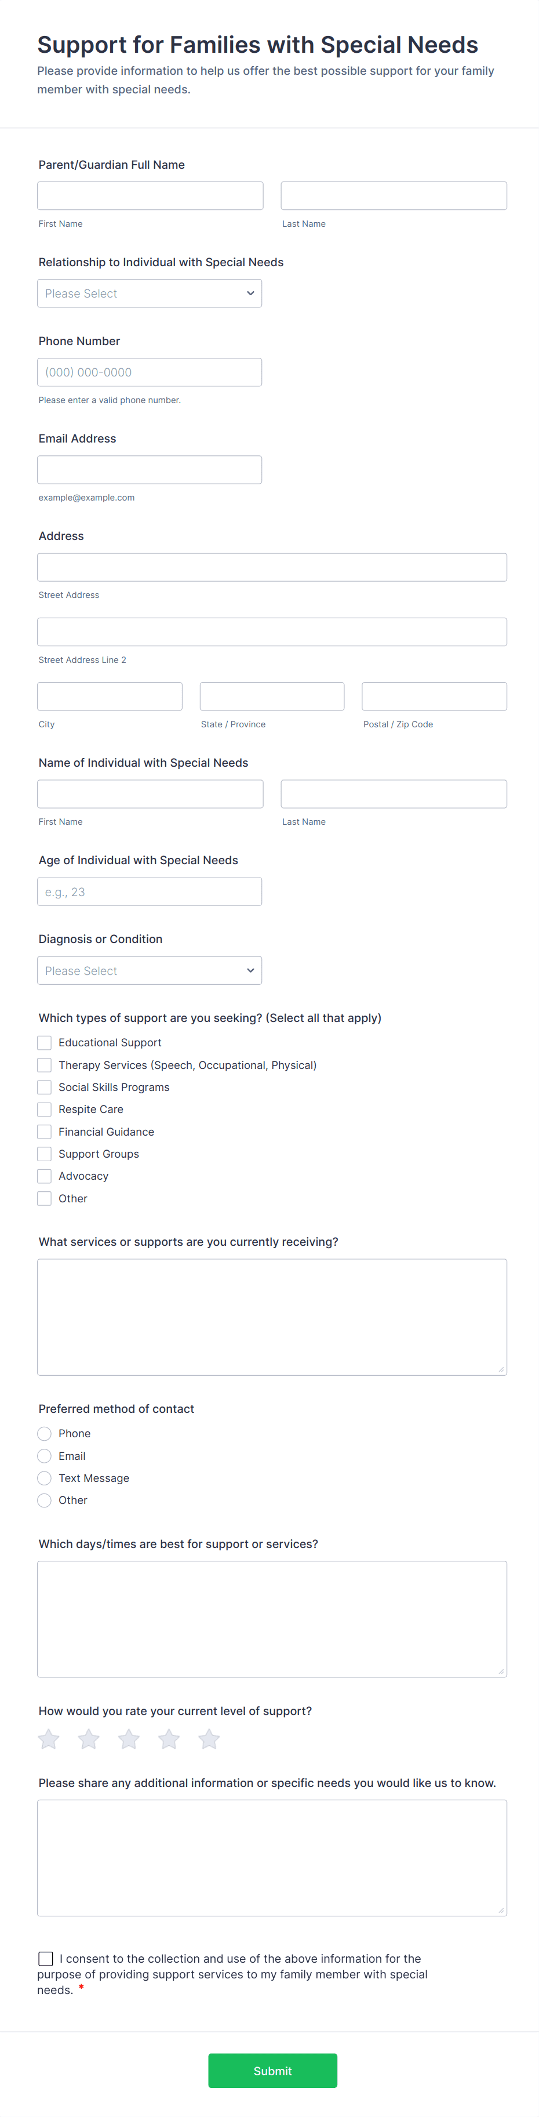Screen dimensions: 539x2117
Task: Give a five star rating
Action: coord(209,1740)
